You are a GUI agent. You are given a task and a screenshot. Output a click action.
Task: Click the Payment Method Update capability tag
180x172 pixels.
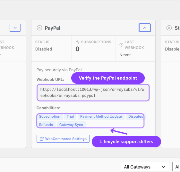point(101,116)
